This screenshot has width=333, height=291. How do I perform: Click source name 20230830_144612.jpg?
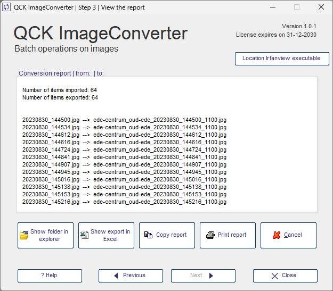point(51,135)
